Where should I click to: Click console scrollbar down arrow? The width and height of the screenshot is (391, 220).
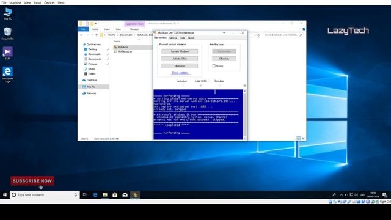click(244, 137)
